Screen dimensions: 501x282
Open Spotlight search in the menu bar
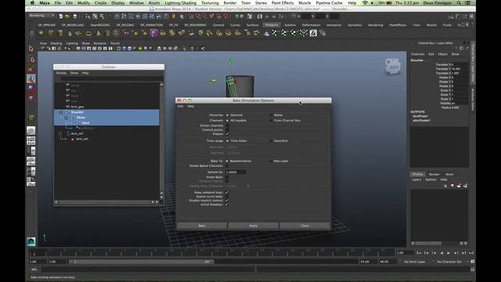tap(459, 3)
